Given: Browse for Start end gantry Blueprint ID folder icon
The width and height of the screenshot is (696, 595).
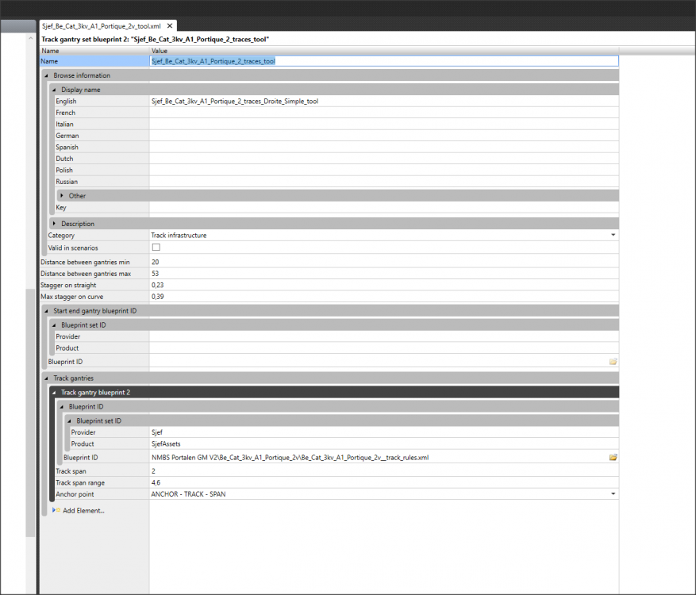Looking at the screenshot, I should pos(613,362).
